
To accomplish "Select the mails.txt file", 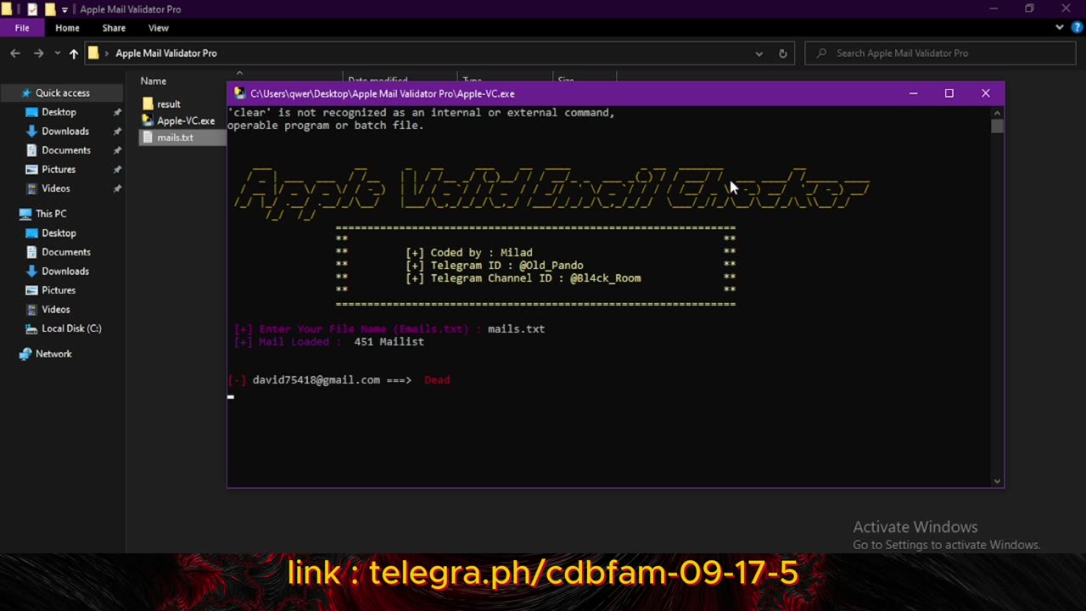I will pyautogui.click(x=175, y=137).
